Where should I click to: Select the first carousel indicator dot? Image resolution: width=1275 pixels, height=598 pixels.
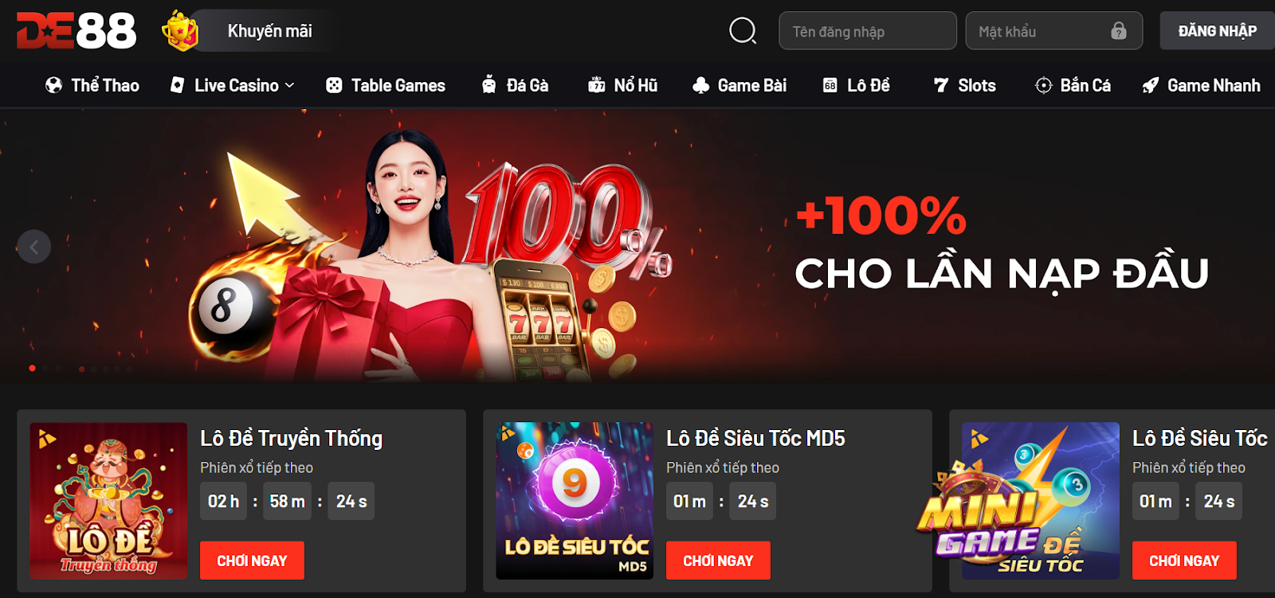point(32,368)
